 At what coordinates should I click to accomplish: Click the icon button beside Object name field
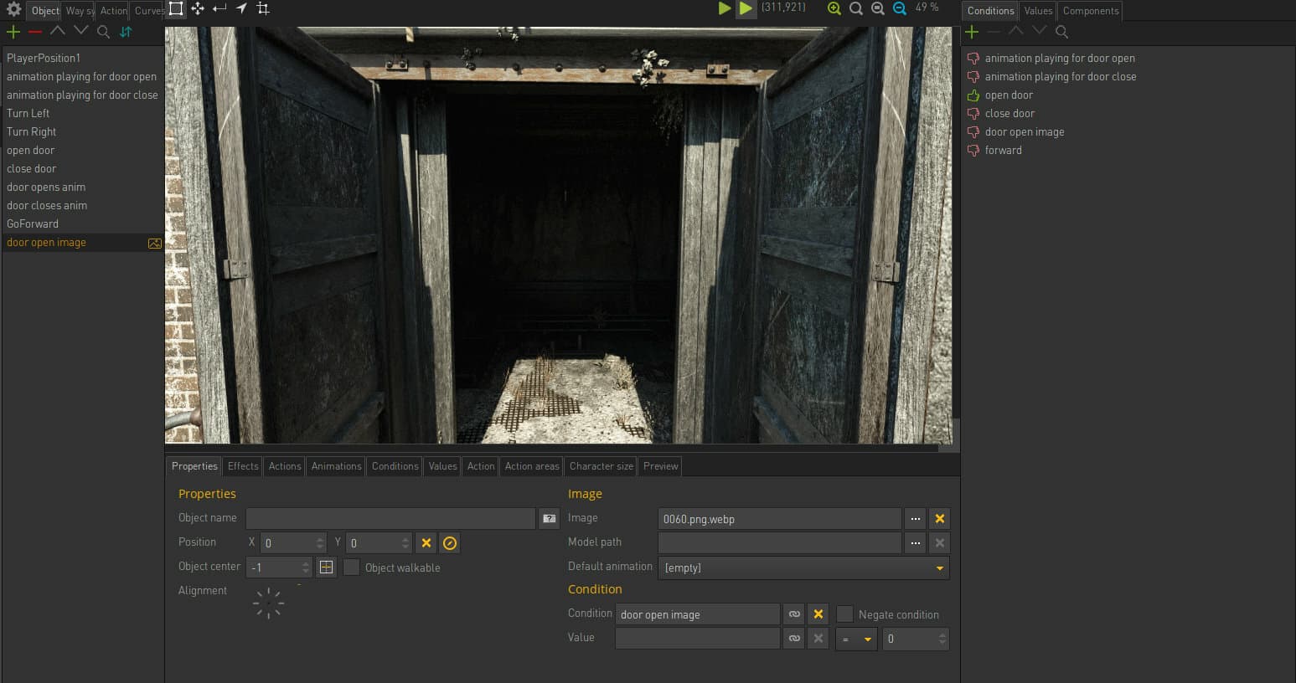[549, 519]
